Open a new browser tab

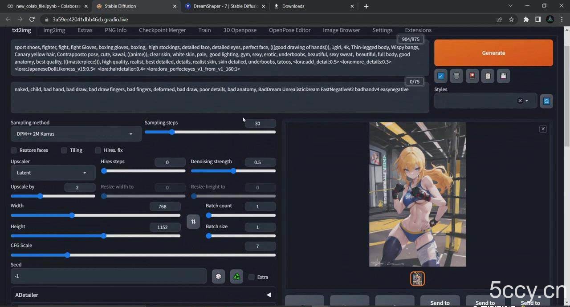[366, 6]
